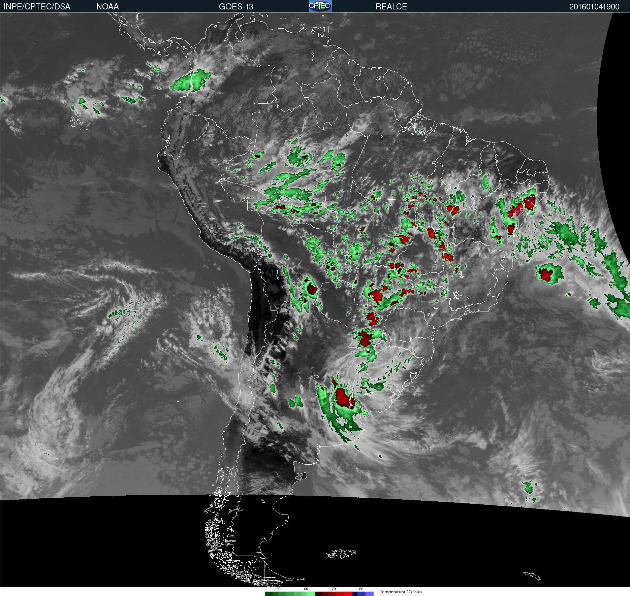This screenshot has width=630, height=596.
Task: Click the GOES-13 satellite label
Action: pyautogui.click(x=236, y=6)
